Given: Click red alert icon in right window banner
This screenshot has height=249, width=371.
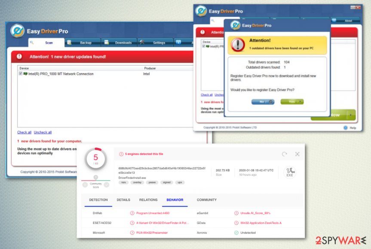Looking at the screenshot, I should coord(202,32).
